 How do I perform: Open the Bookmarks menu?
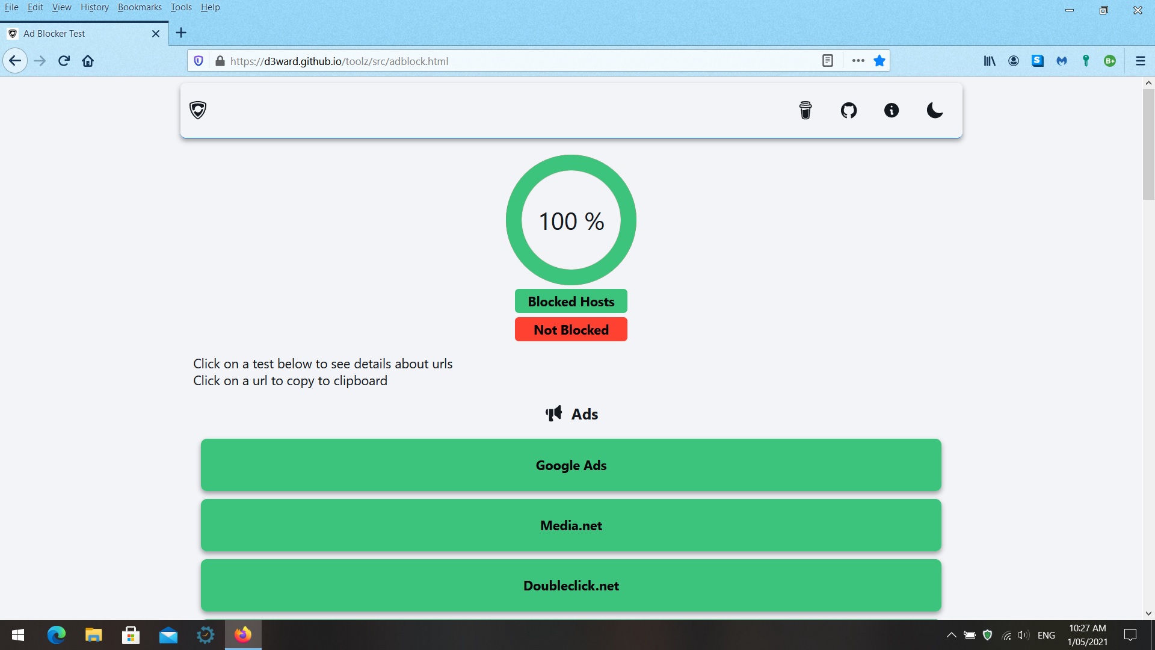click(x=140, y=7)
